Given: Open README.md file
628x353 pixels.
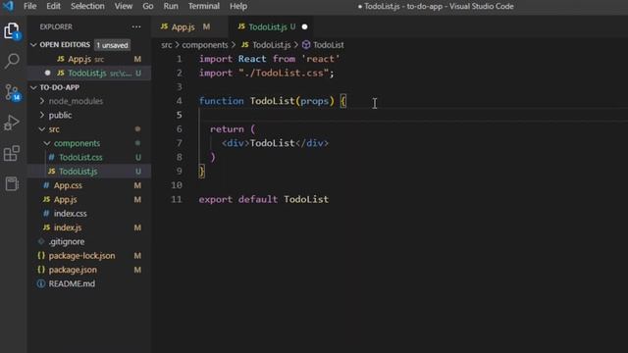Looking at the screenshot, I should (x=89, y=283).
